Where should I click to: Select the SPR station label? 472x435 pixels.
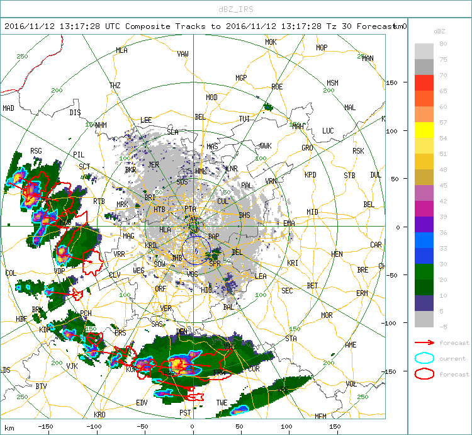pyautogui.click(x=215, y=264)
